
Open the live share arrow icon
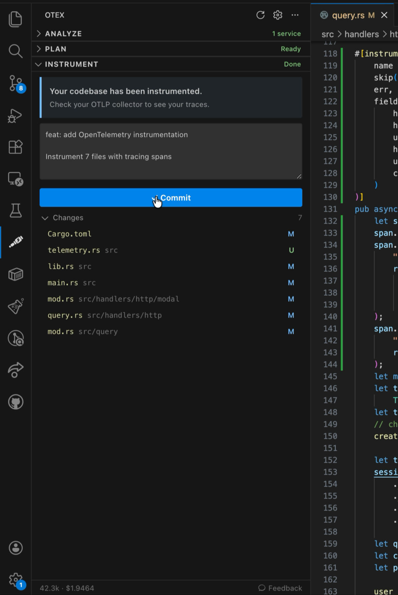[15, 370]
